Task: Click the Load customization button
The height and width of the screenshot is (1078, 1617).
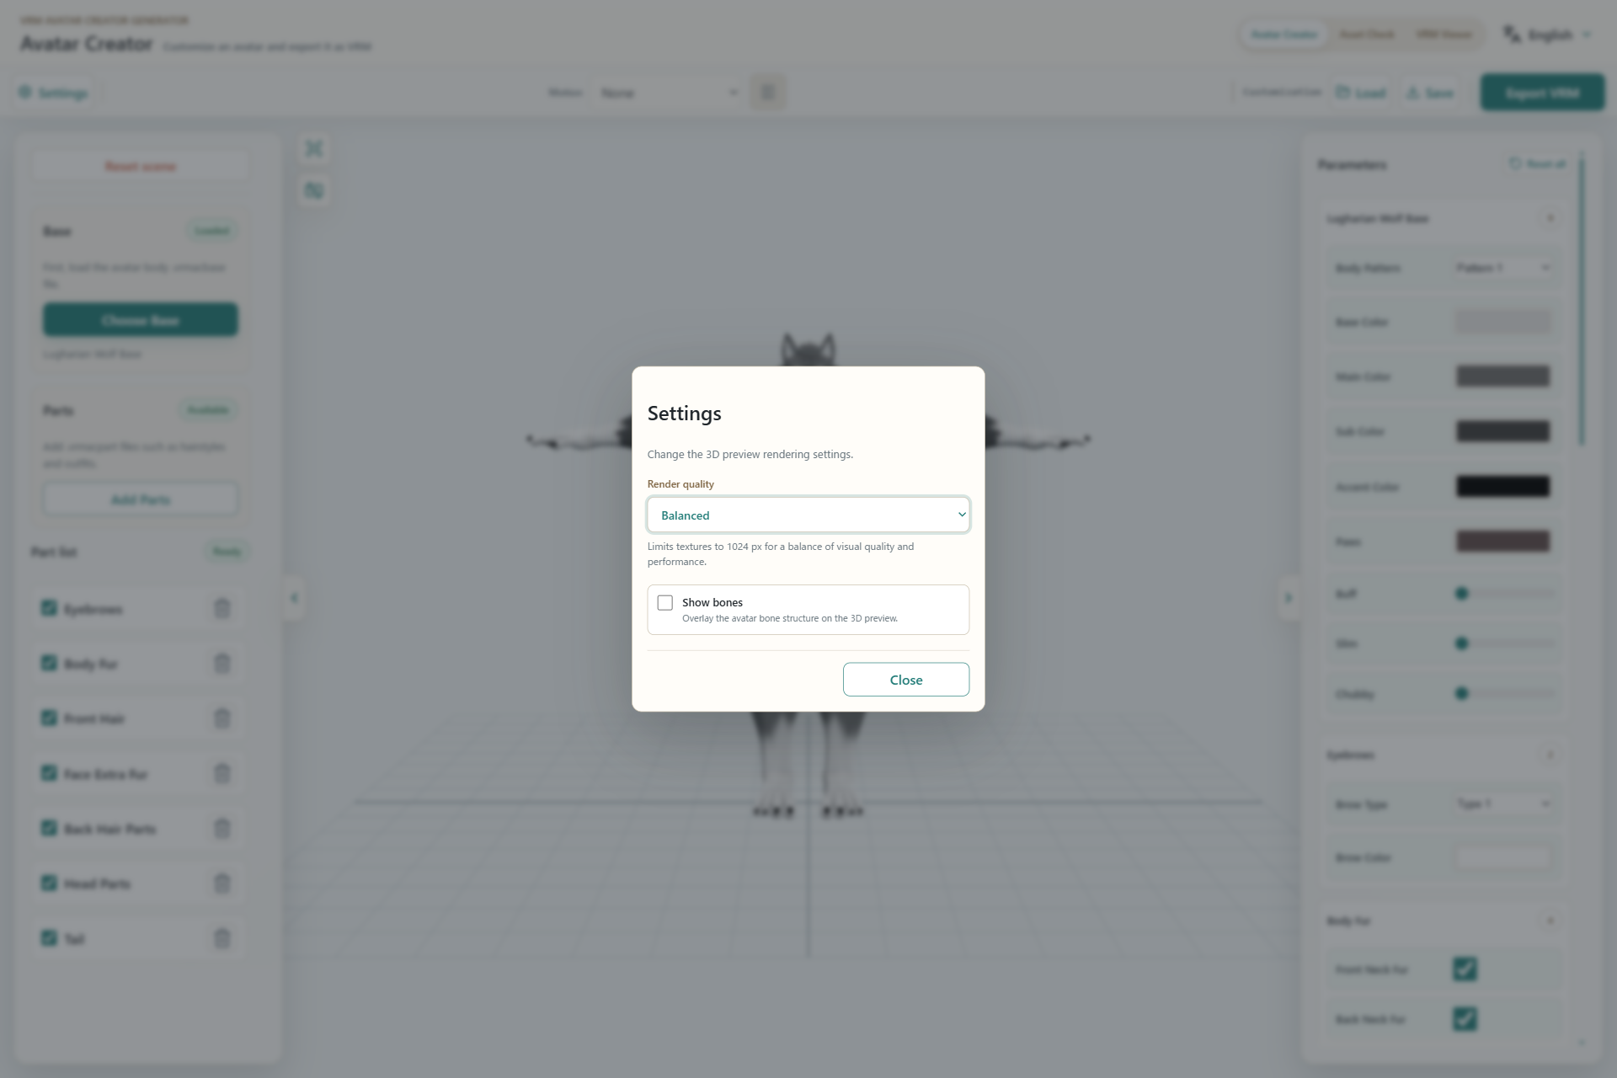Action: (1360, 93)
